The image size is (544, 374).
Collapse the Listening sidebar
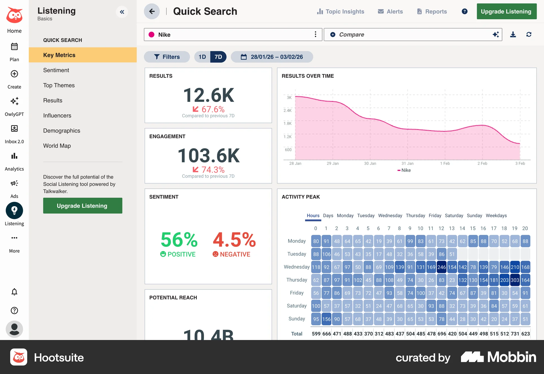pos(122,12)
